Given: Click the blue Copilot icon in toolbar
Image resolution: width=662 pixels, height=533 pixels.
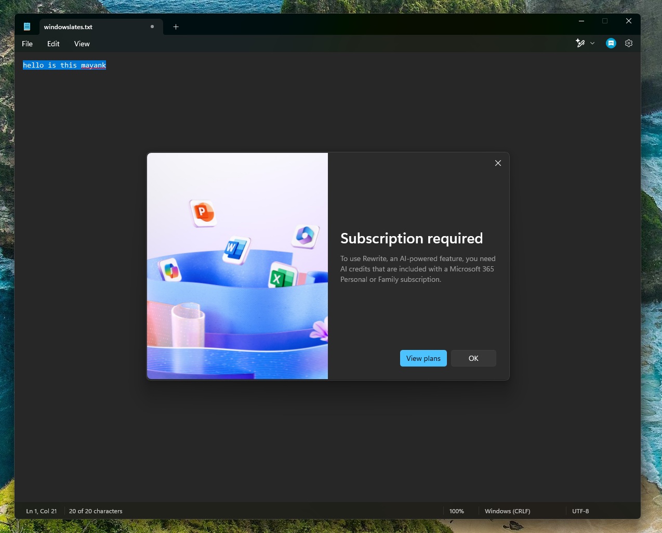Looking at the screenshot, I should click(611, 43).
